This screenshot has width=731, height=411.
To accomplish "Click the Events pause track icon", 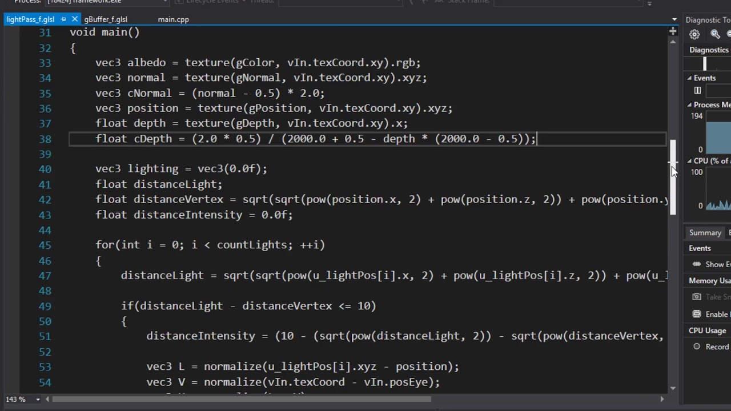I will pos(697,90).
